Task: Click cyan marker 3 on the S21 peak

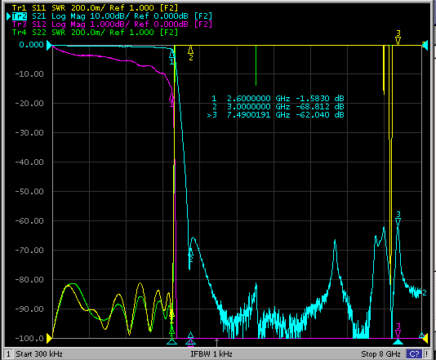Action: point(398,221)
